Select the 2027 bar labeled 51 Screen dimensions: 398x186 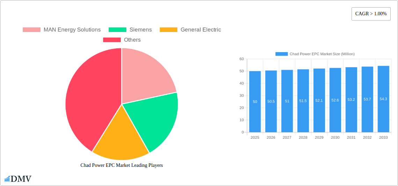[287, 101]
